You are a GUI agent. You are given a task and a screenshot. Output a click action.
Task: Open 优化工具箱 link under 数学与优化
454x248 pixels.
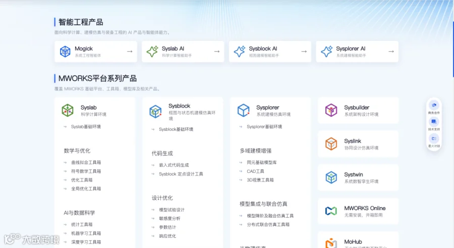click(x=82, y=180)
